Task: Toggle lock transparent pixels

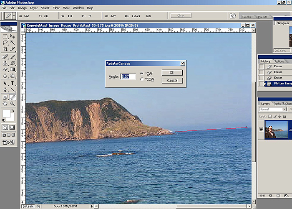Action: tap(270, 117)
